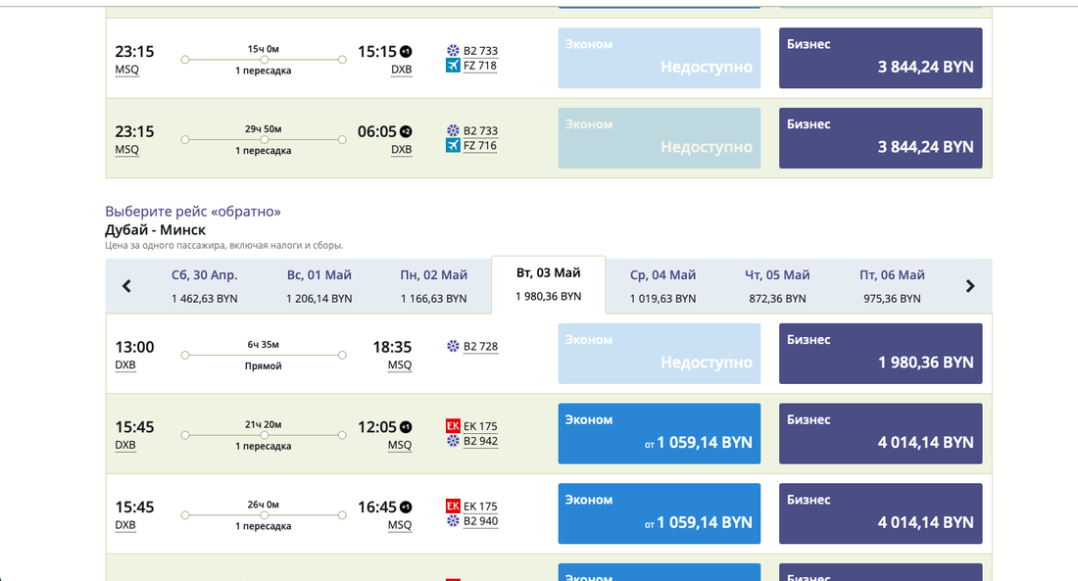Click flydubai logo beside FZ 718

click(x=453, y=66)
